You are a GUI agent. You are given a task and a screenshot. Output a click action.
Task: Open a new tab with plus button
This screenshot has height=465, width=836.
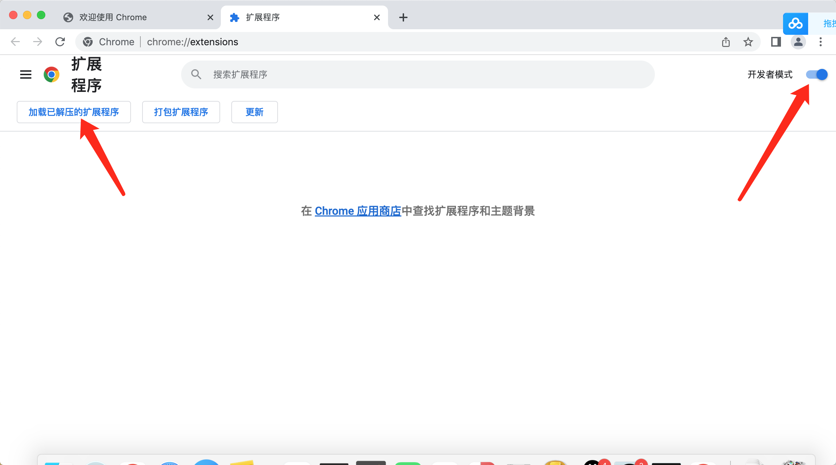pos(403,17)
